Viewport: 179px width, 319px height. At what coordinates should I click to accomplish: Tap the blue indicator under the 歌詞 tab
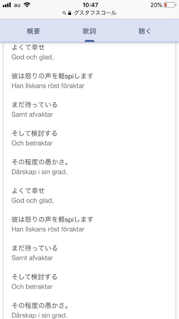pos(89,41)
